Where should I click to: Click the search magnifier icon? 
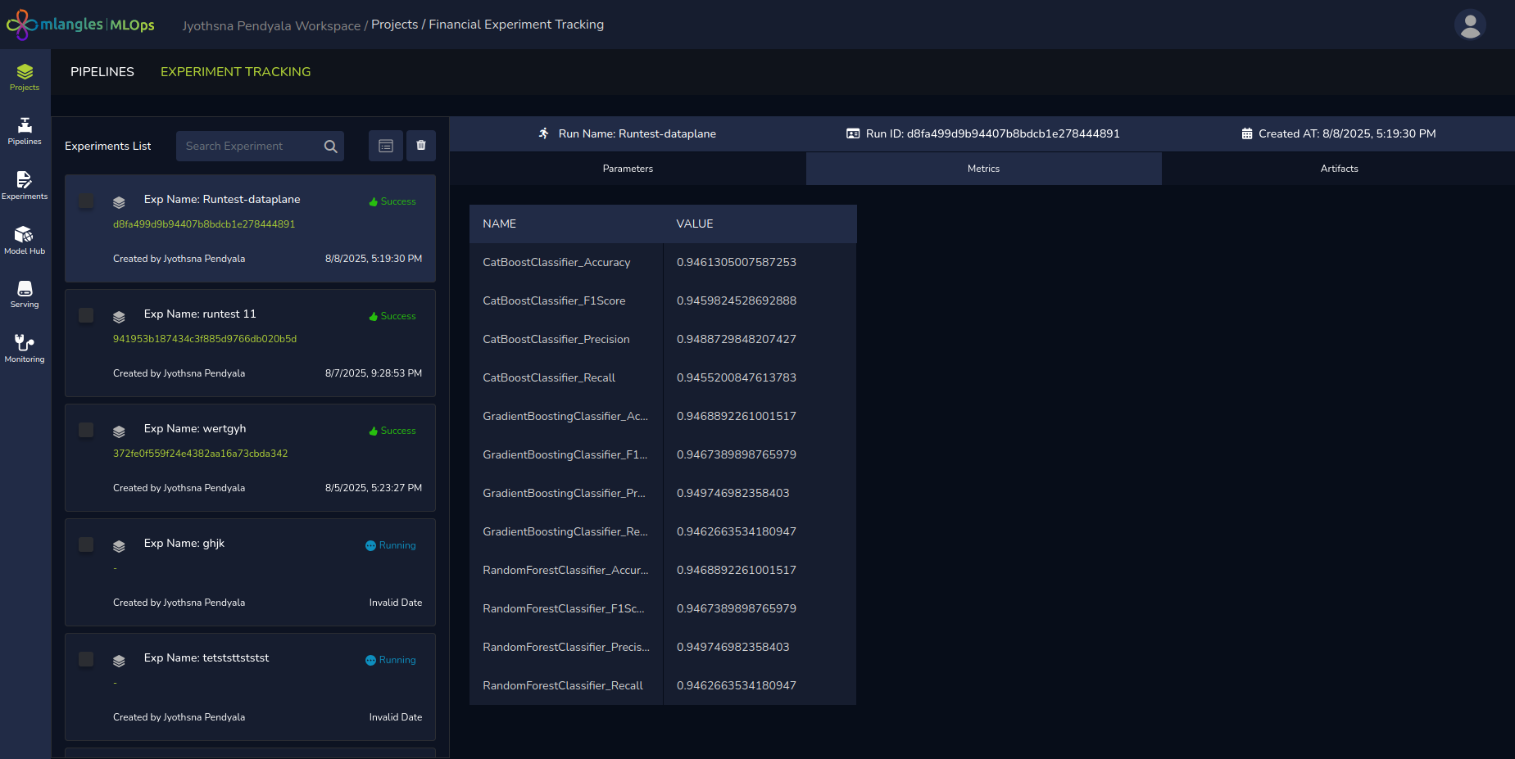point(330,147)
